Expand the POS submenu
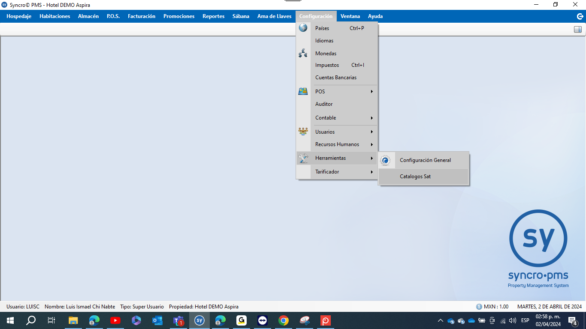Viewport: 586px width, 329px height. point(337,92)
